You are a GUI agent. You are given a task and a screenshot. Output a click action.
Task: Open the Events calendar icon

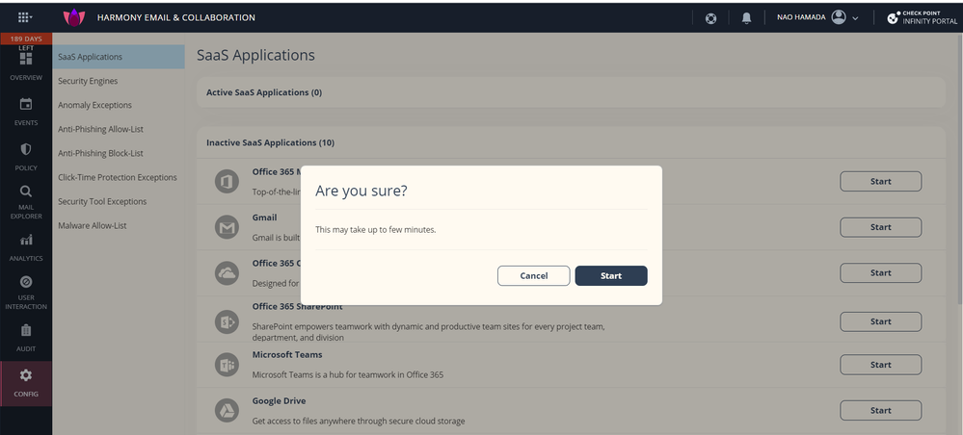click(26, 104)
